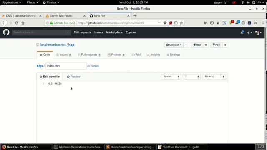The width and height of the screenshot is (267, 150).
Task: Click code line 1 with <h1> Hello
Action: (x=55, y=83)
